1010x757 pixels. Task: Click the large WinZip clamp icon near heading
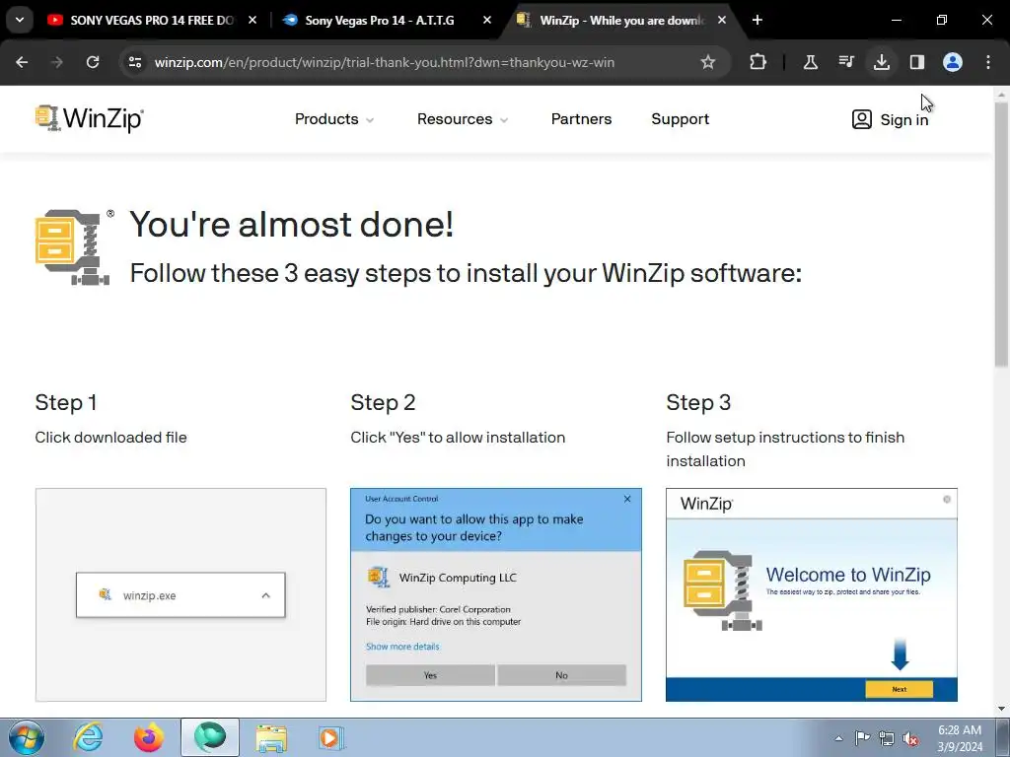click(72, 247)
